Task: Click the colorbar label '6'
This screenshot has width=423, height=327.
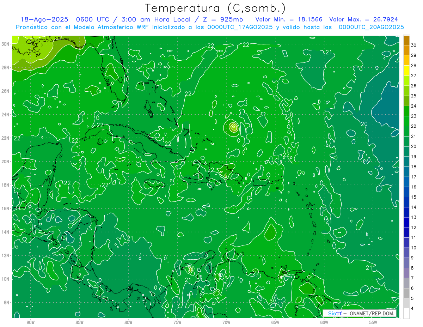Action: pyautogui.click(x=412, y=288)
